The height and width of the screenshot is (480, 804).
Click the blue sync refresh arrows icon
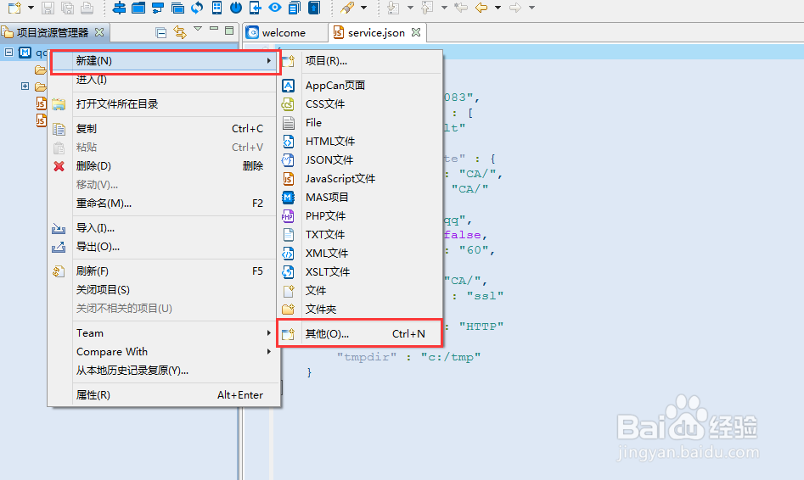point(197,8)
